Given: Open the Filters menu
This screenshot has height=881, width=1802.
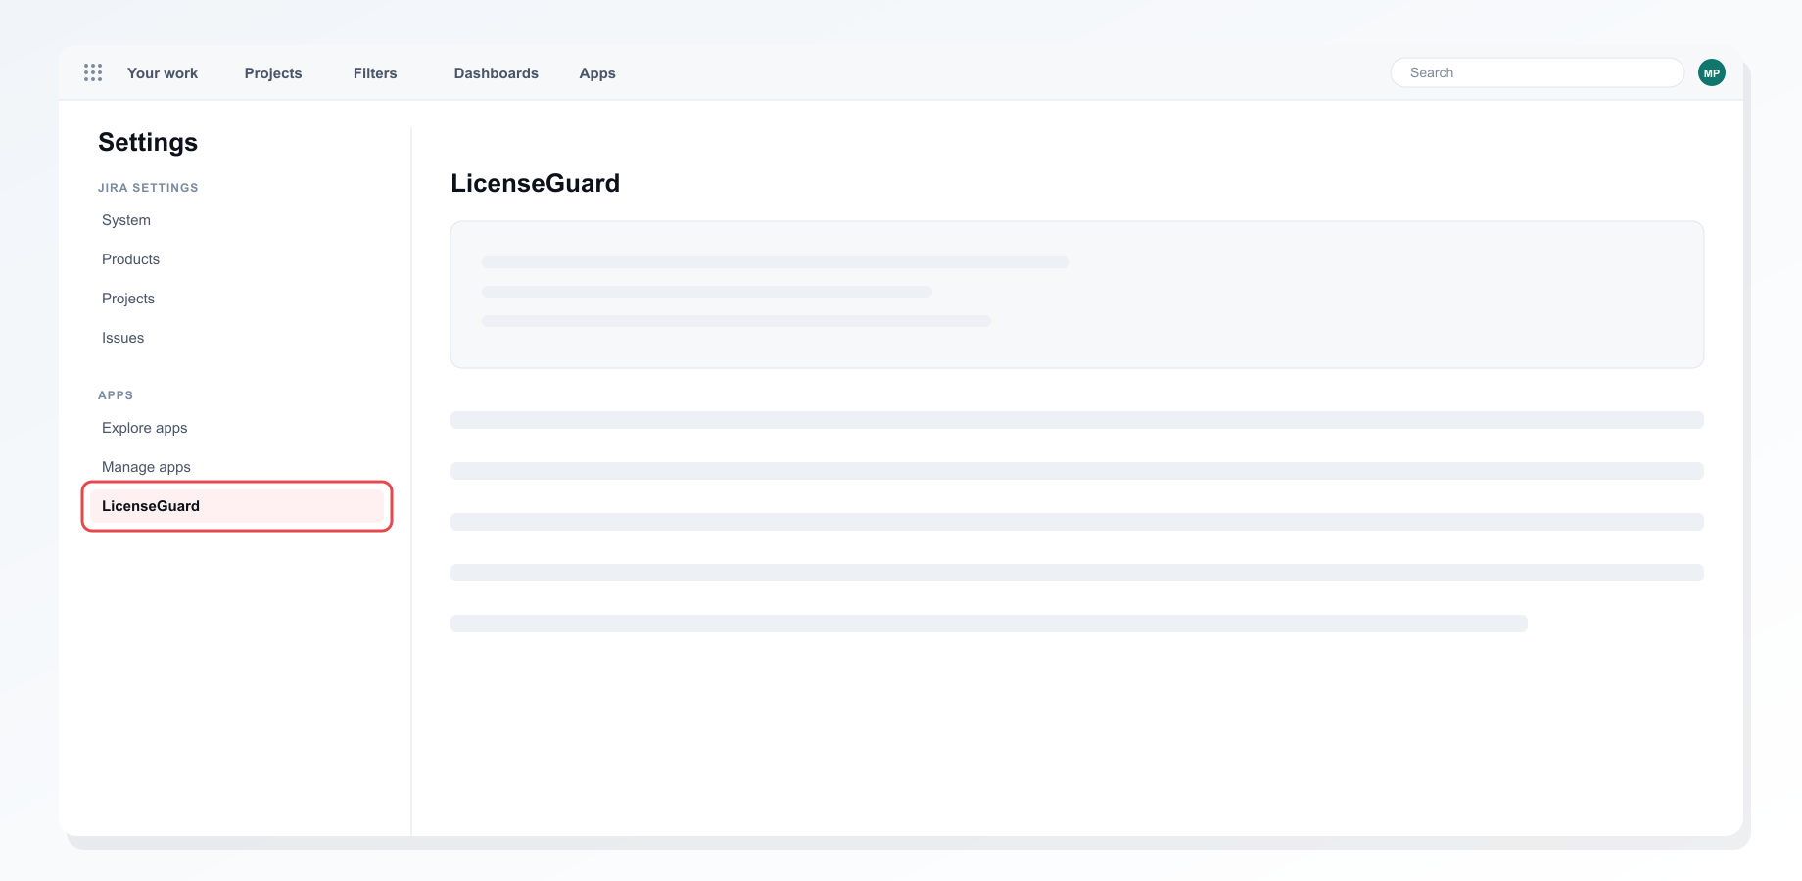Looking at the screenshot, I should click(x=375, y=73).
